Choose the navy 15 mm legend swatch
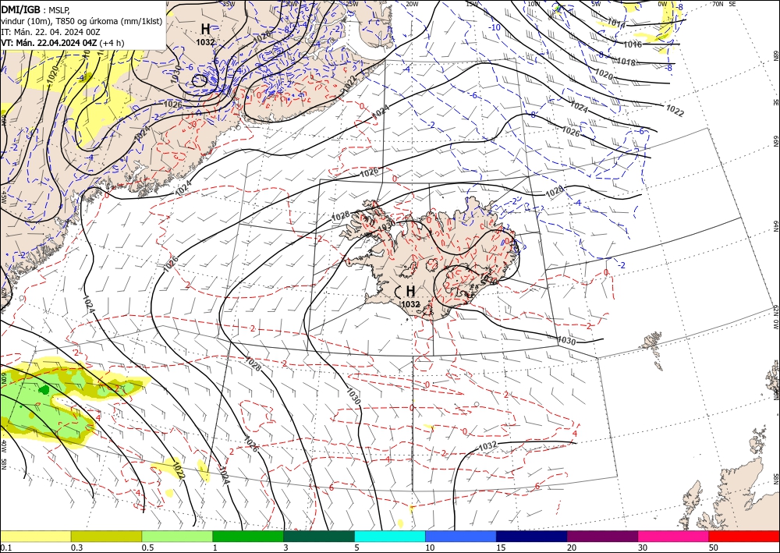 pos(532,536)
